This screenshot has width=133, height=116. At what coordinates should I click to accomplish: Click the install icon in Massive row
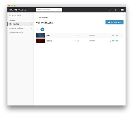pyautogui.click(x=111, y=41)
